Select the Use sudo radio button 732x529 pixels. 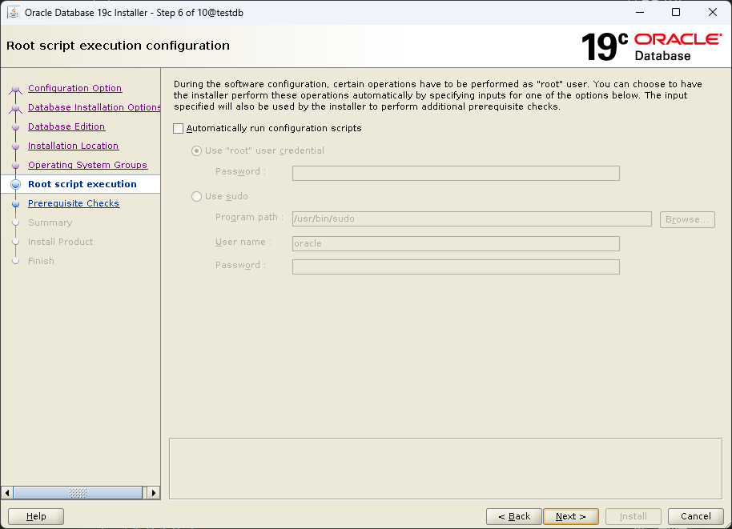click(x=196, y=196)
